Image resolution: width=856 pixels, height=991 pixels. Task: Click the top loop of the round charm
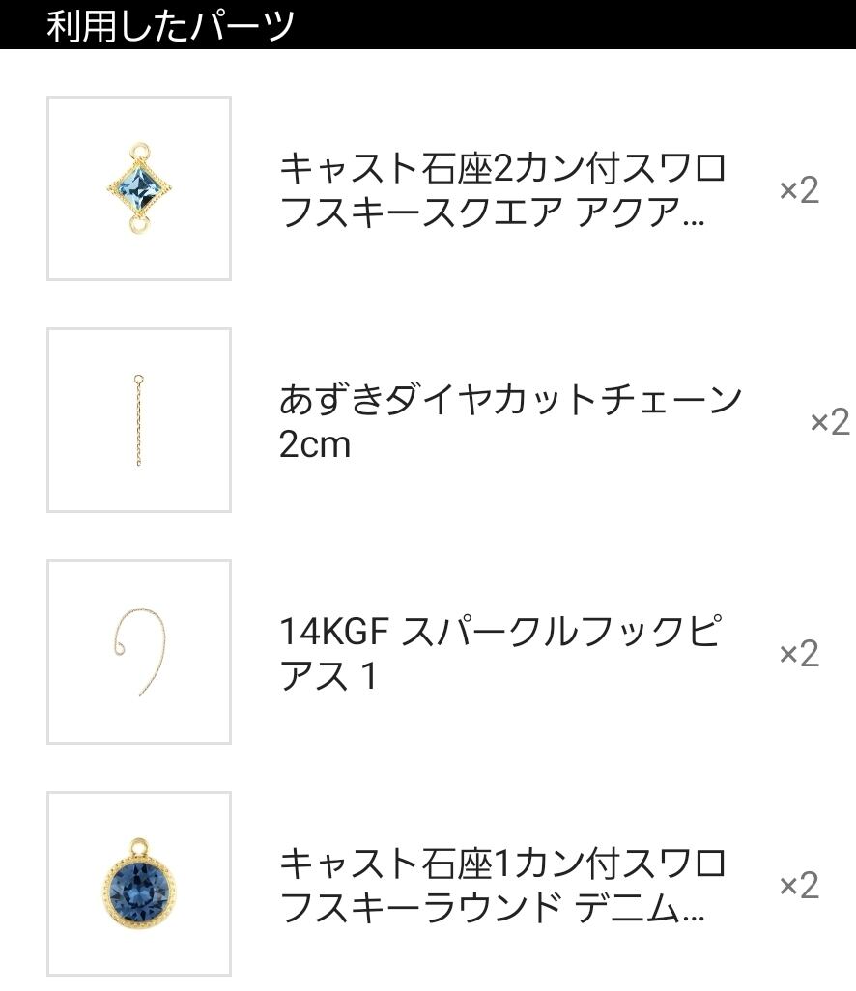point(138,847)
